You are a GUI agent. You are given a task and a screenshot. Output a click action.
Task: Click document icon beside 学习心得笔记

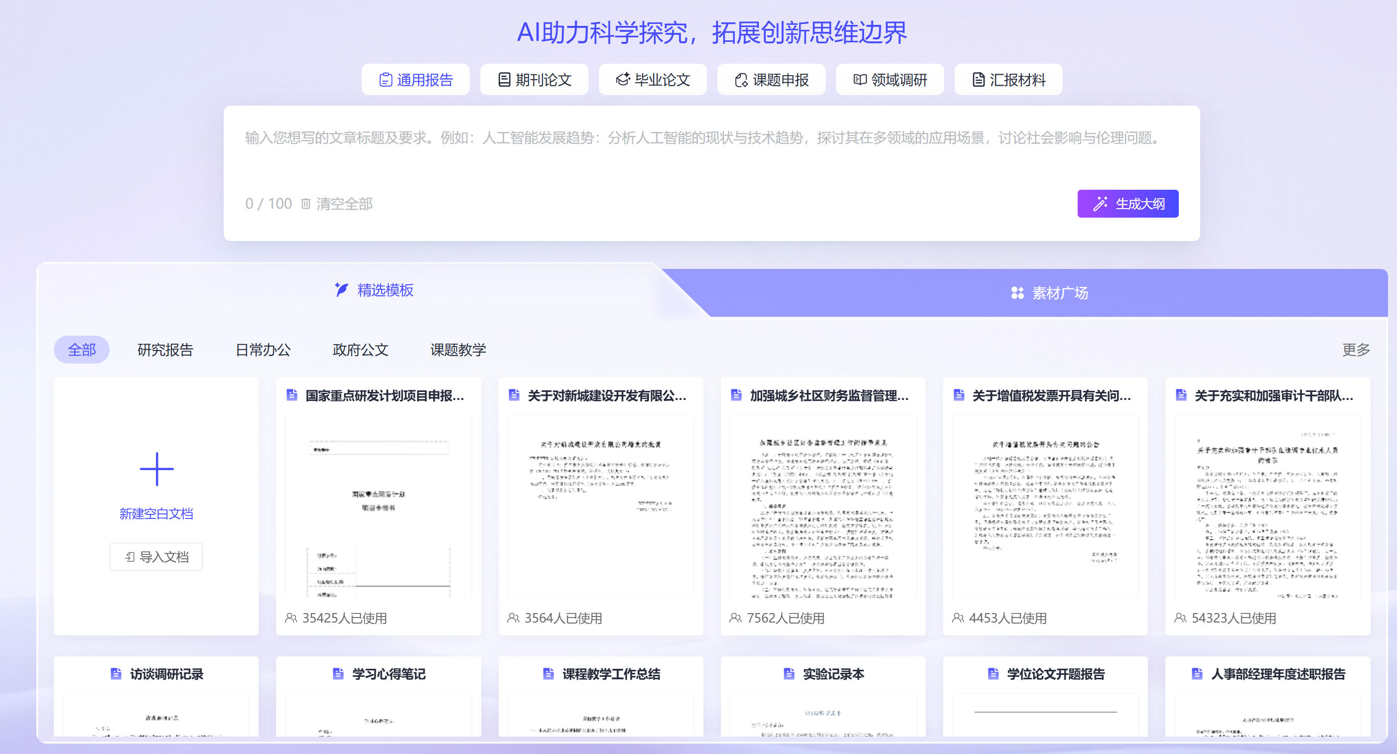[x=338, y=674]
